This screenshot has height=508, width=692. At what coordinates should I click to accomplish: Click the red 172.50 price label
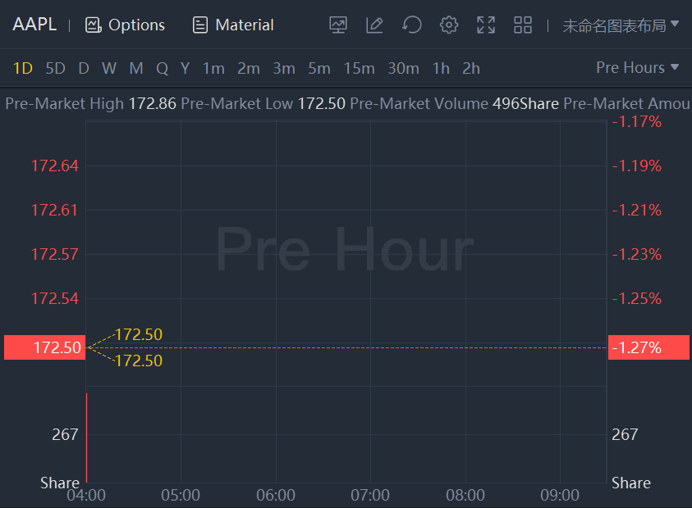click(x=44, y=347)
